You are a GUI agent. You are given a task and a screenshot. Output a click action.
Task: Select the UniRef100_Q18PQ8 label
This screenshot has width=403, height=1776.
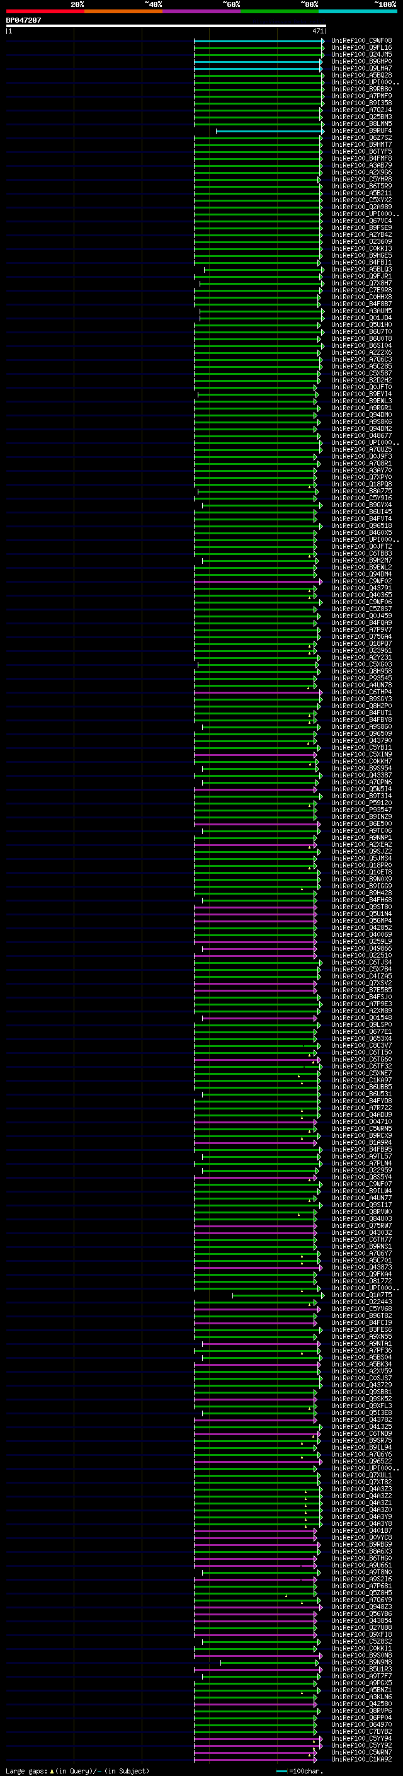pos(361,484)
